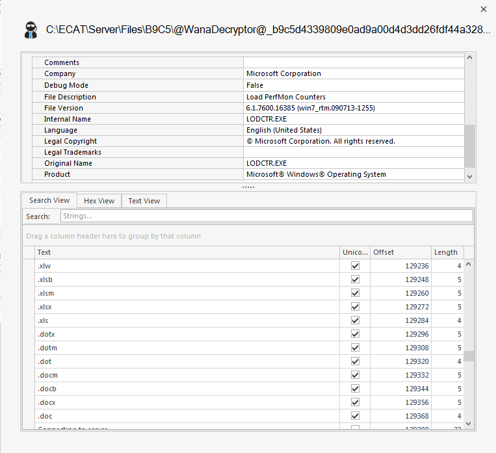The height and width of the screenshot is (453, 496).
Task: Select the .docm string row
Action: pyautogui.click(x=187, y=375)
